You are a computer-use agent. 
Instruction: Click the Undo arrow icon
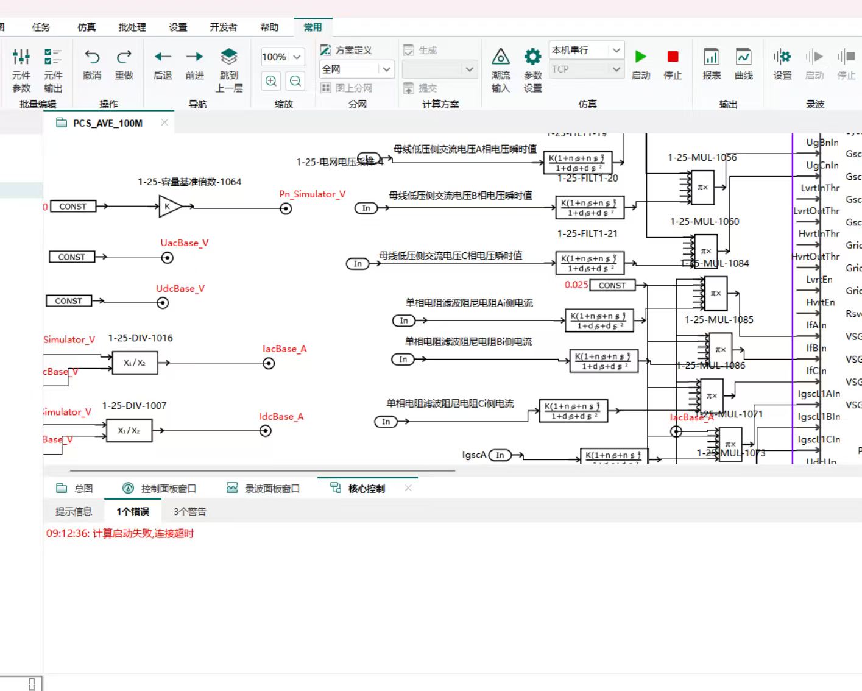[92, 57]
